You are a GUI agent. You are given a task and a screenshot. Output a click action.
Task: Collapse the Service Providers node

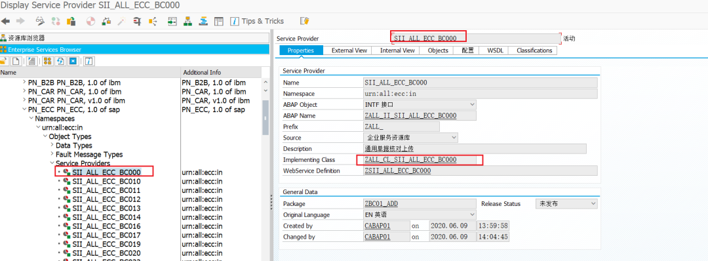tap(52, 163)
